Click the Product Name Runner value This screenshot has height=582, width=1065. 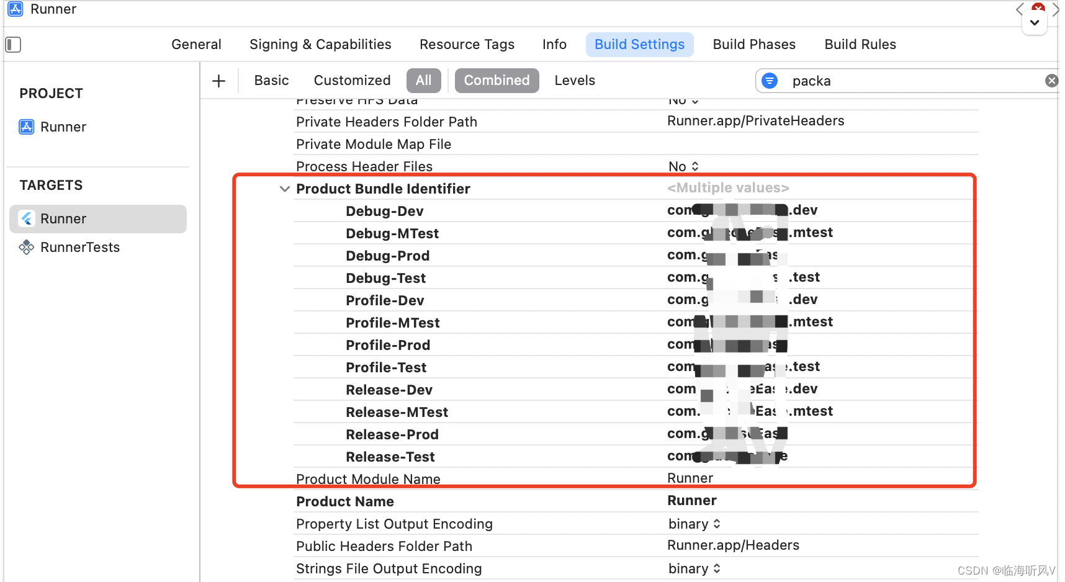692,501
